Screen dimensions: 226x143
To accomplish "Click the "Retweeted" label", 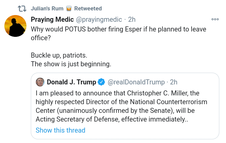I will [x=88, y=8].
